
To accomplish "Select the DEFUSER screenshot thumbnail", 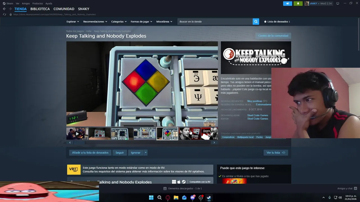I will click(190, 134).
